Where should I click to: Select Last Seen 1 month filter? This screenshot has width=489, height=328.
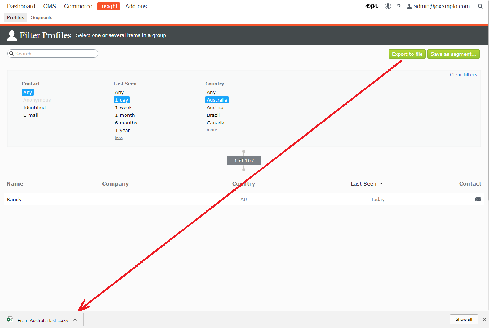(125, 115)
